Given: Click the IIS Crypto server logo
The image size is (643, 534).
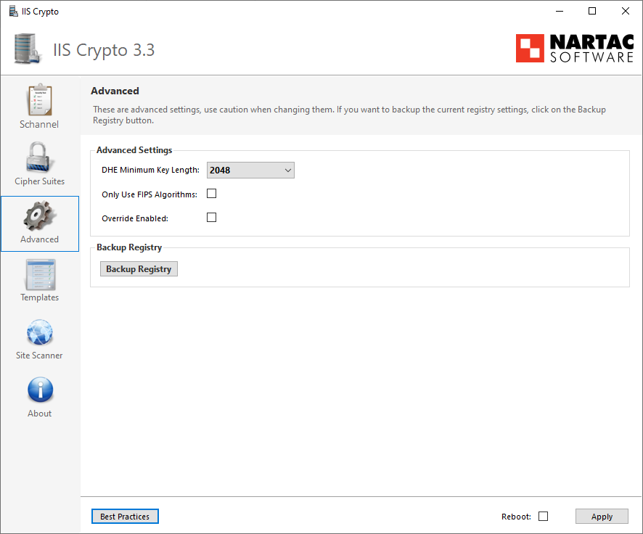Looking at the screenshot, I should point(28,49).
